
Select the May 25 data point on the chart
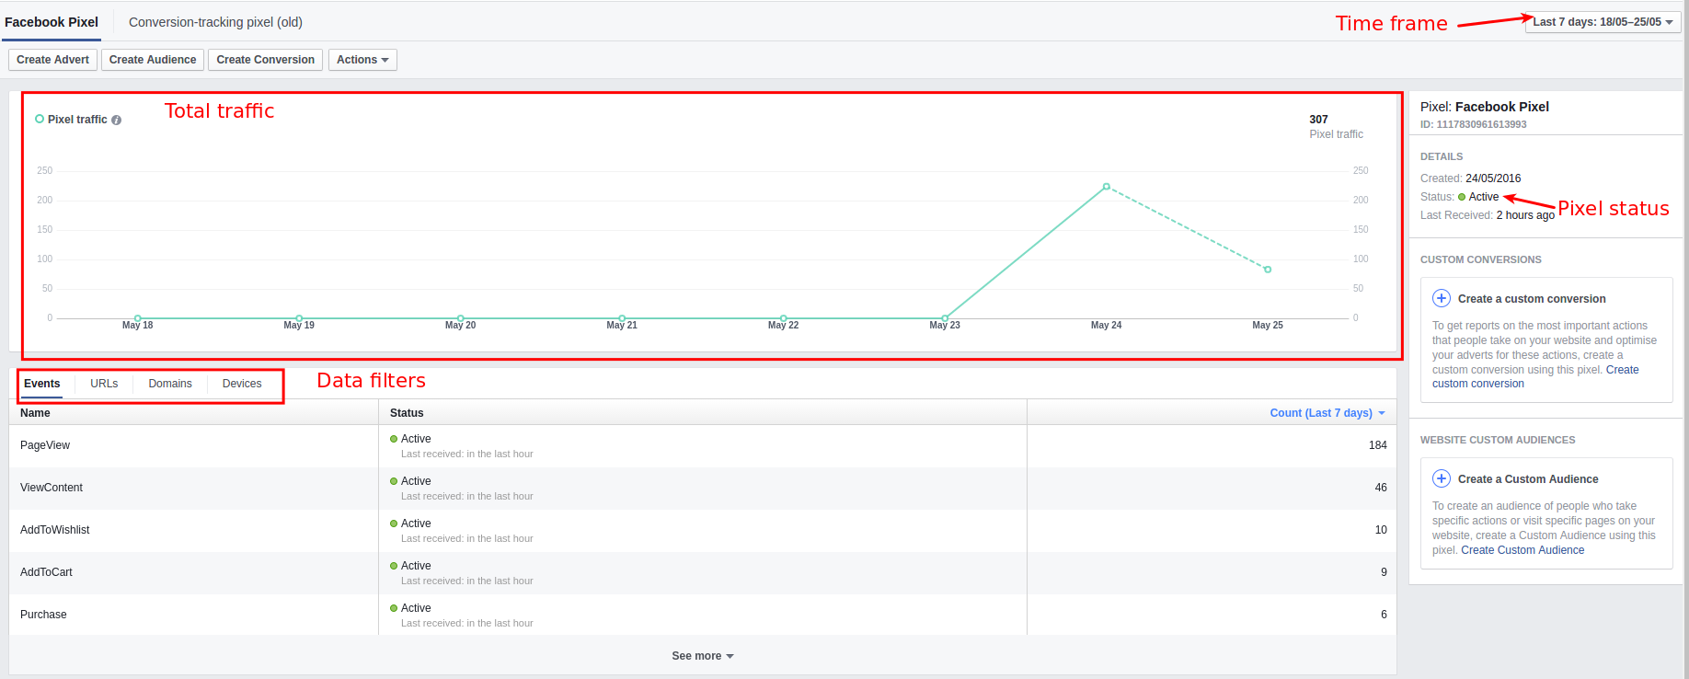tap(1268, 270)
